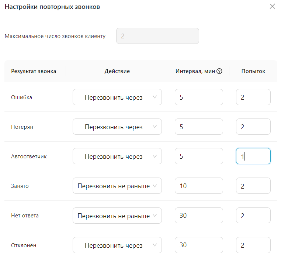This screenshot has height=258, width=281.
Task: Focus the attempts field for Потерян
Action: pyautogui.click(x=253, y=127)
